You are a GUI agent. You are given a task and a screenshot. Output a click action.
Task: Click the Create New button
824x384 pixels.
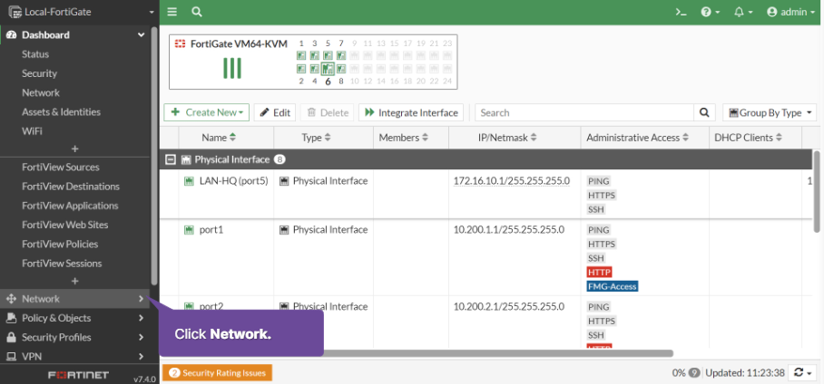coord(207,112)
